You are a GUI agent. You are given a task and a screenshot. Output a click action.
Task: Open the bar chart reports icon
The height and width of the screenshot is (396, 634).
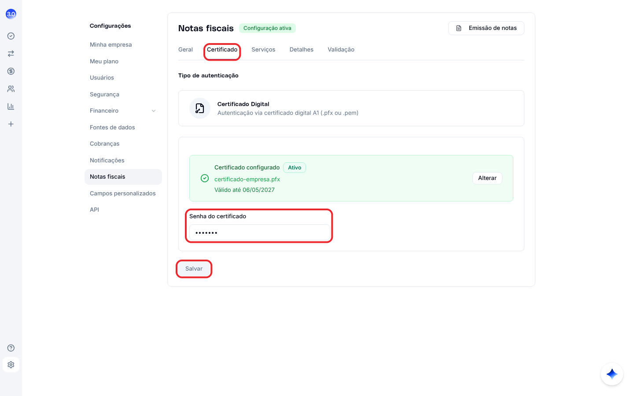[11, 106]
